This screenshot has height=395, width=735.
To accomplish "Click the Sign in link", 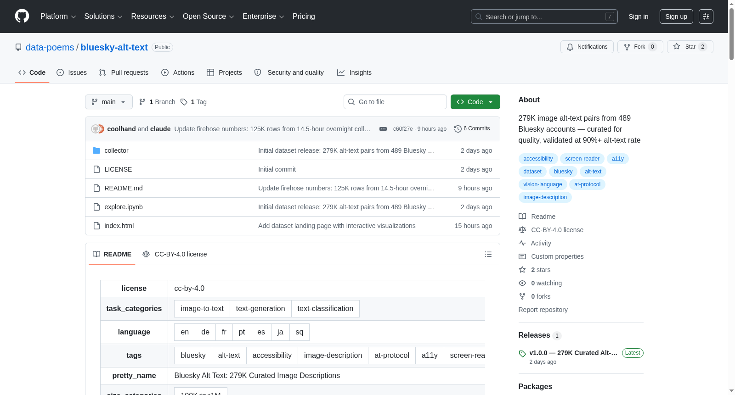I will pyautogui.click(x=639, y=17).
